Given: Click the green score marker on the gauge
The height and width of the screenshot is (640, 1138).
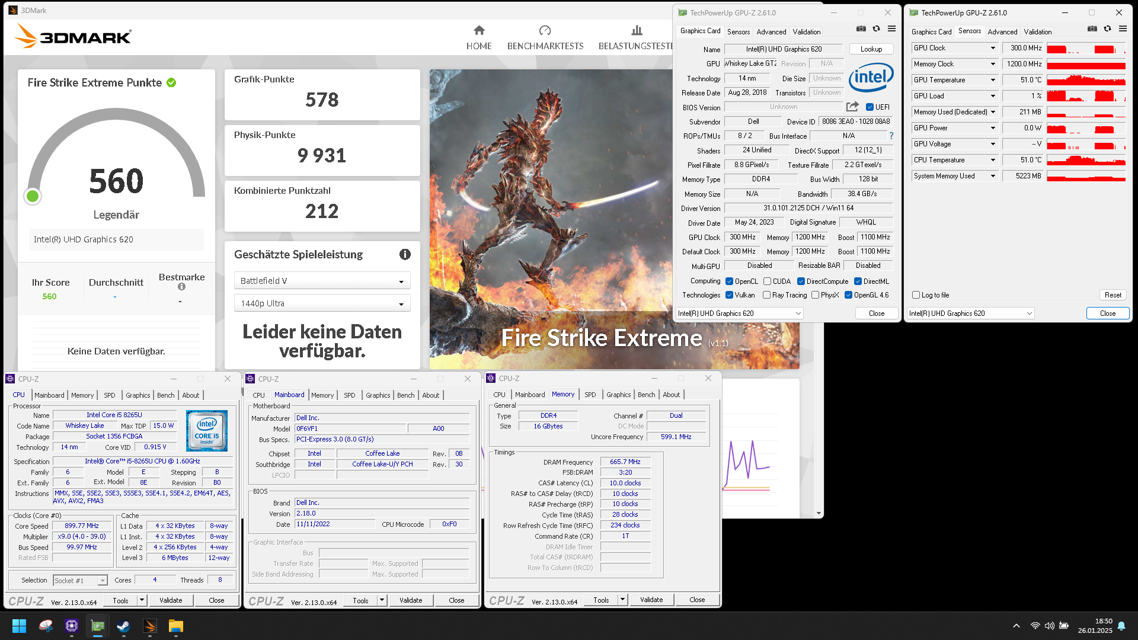Looking at the screenshot, I should click(x=33, y=196).
